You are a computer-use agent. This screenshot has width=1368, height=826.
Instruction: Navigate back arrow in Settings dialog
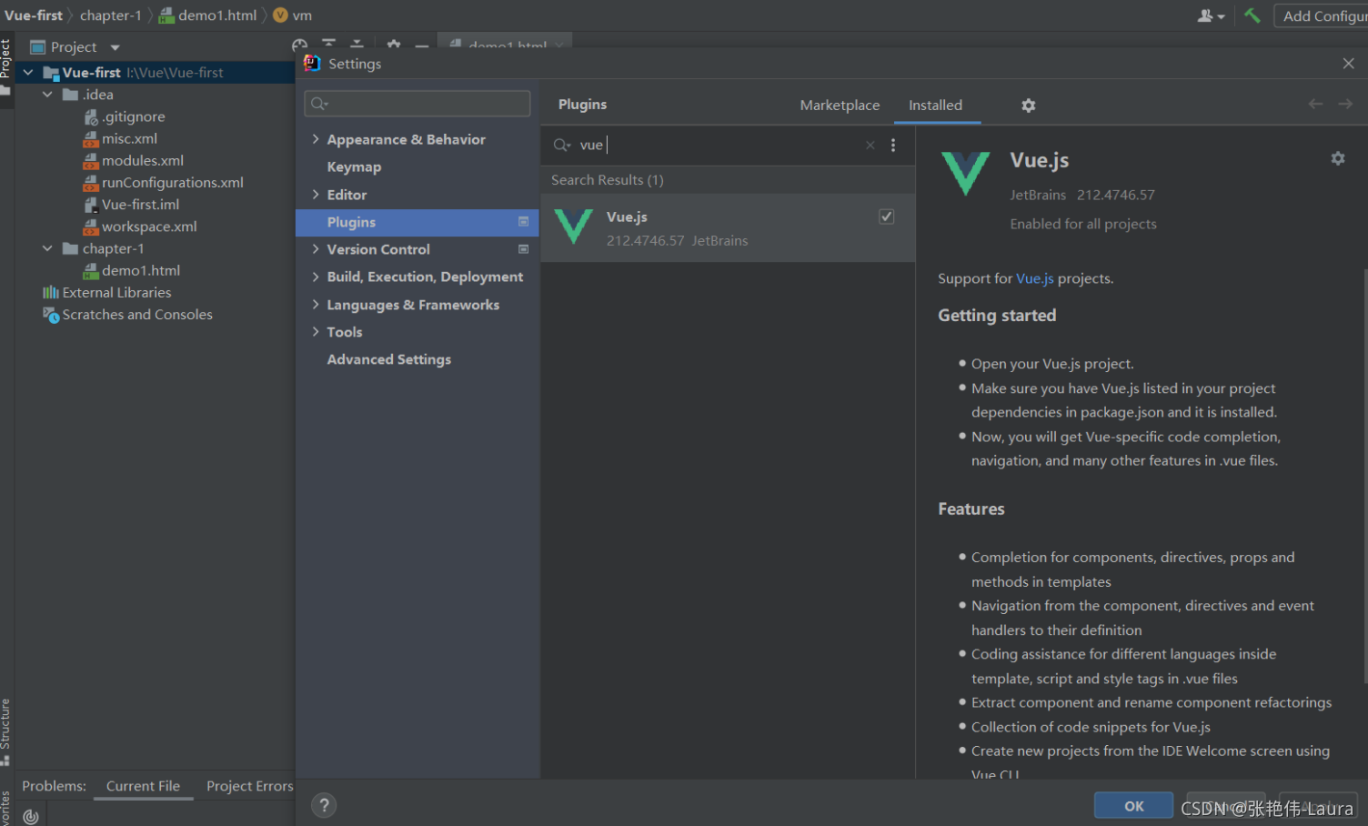click(1315, 104)
